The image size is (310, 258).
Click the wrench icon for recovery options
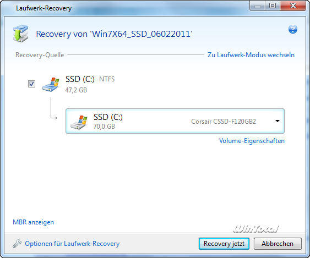(17, 244)
